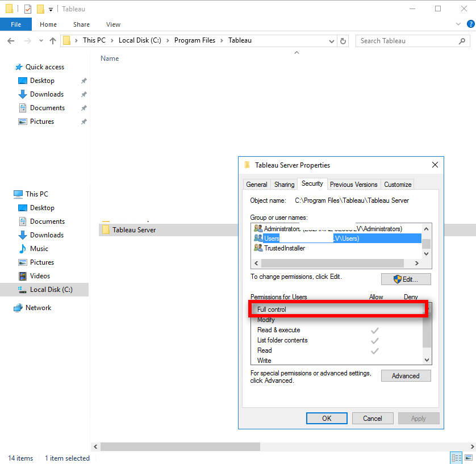Select Local Disk (C:) in navigation pane
This screenshot has height=464, width=476.
point(44,290)
